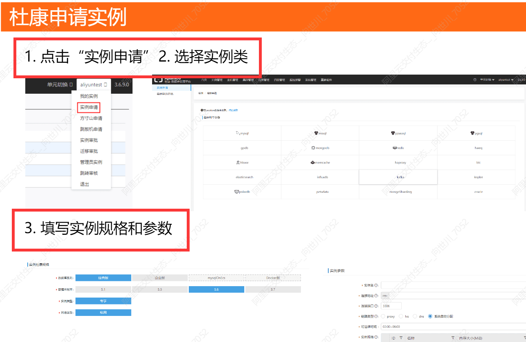Select 我的实例 from the user menu
Viewport: 526px width, 342px height.
(89, 96)
